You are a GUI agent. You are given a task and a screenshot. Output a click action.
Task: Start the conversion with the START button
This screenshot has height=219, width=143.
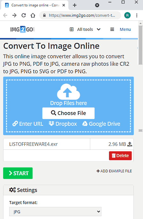18,173
